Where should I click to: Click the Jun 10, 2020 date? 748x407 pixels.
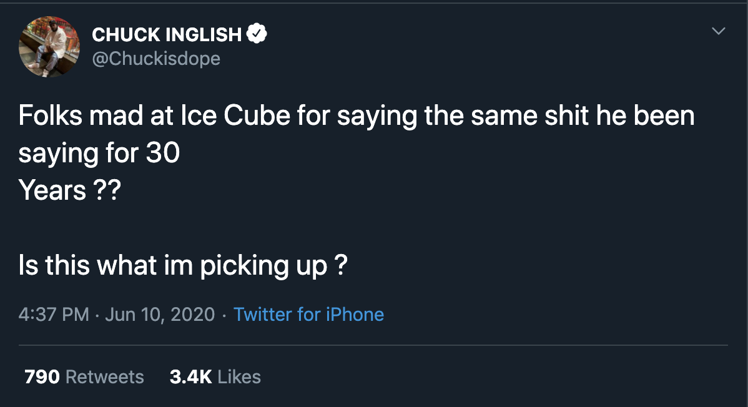160,314
